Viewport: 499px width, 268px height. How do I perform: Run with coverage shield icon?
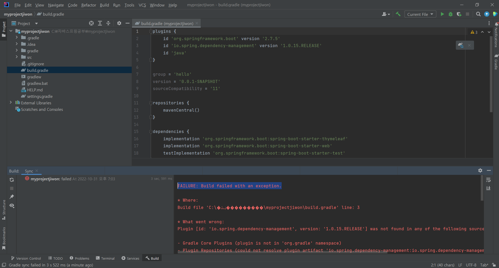[459, 14]
